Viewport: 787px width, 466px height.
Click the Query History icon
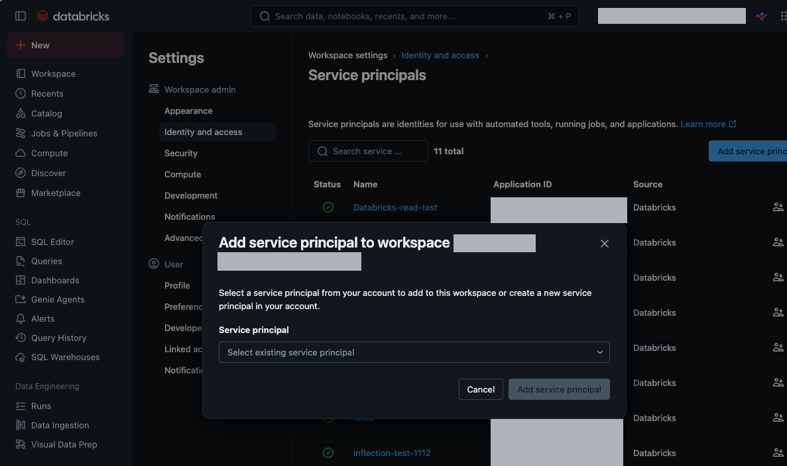[x=21, y=338]
